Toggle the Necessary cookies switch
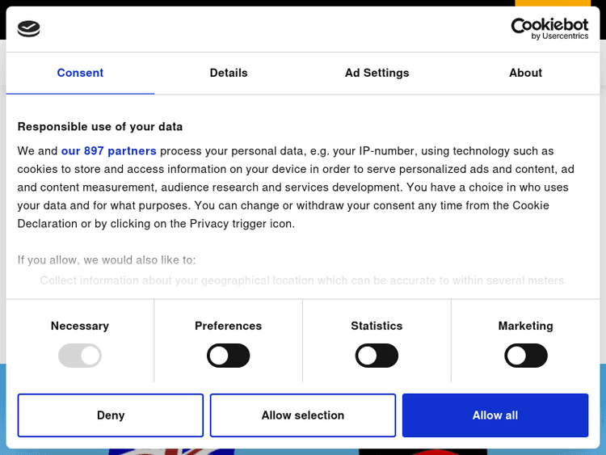The height and width of the screenshot is (455, 606). click(x=80, y=356)
